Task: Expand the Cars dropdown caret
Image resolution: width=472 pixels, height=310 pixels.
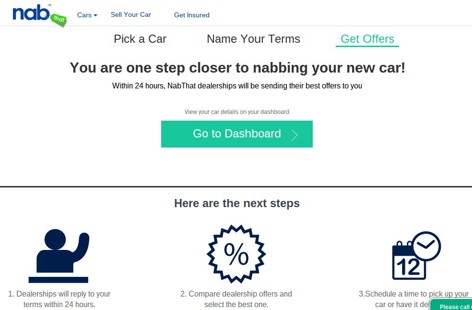Action: click(95, 15)
